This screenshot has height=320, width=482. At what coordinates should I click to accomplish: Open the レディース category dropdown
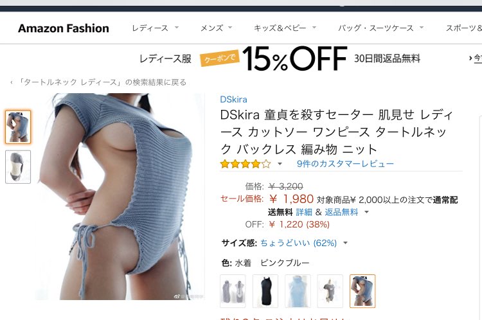tap(155, 28)
